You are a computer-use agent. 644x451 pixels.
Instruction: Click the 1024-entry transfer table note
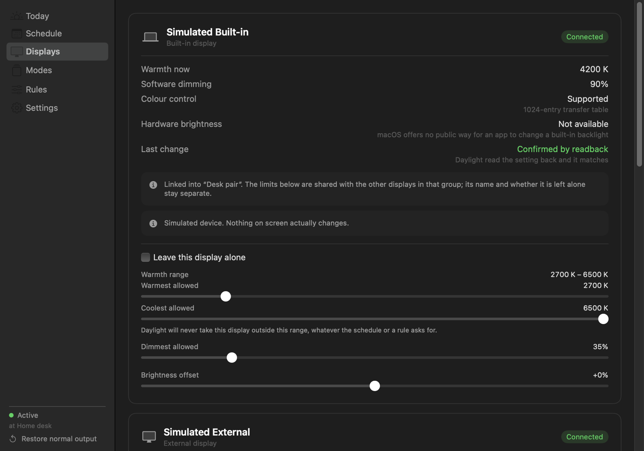(x=566, y=110)
